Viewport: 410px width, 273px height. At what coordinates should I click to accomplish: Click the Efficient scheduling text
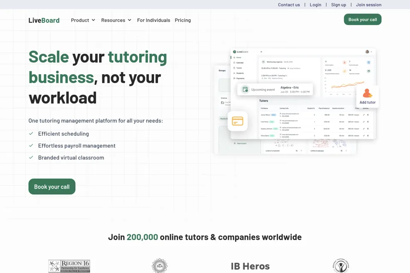[x=63, y=134]
